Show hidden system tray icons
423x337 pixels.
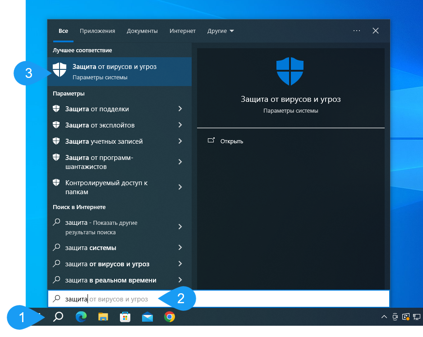pos(384,317)
